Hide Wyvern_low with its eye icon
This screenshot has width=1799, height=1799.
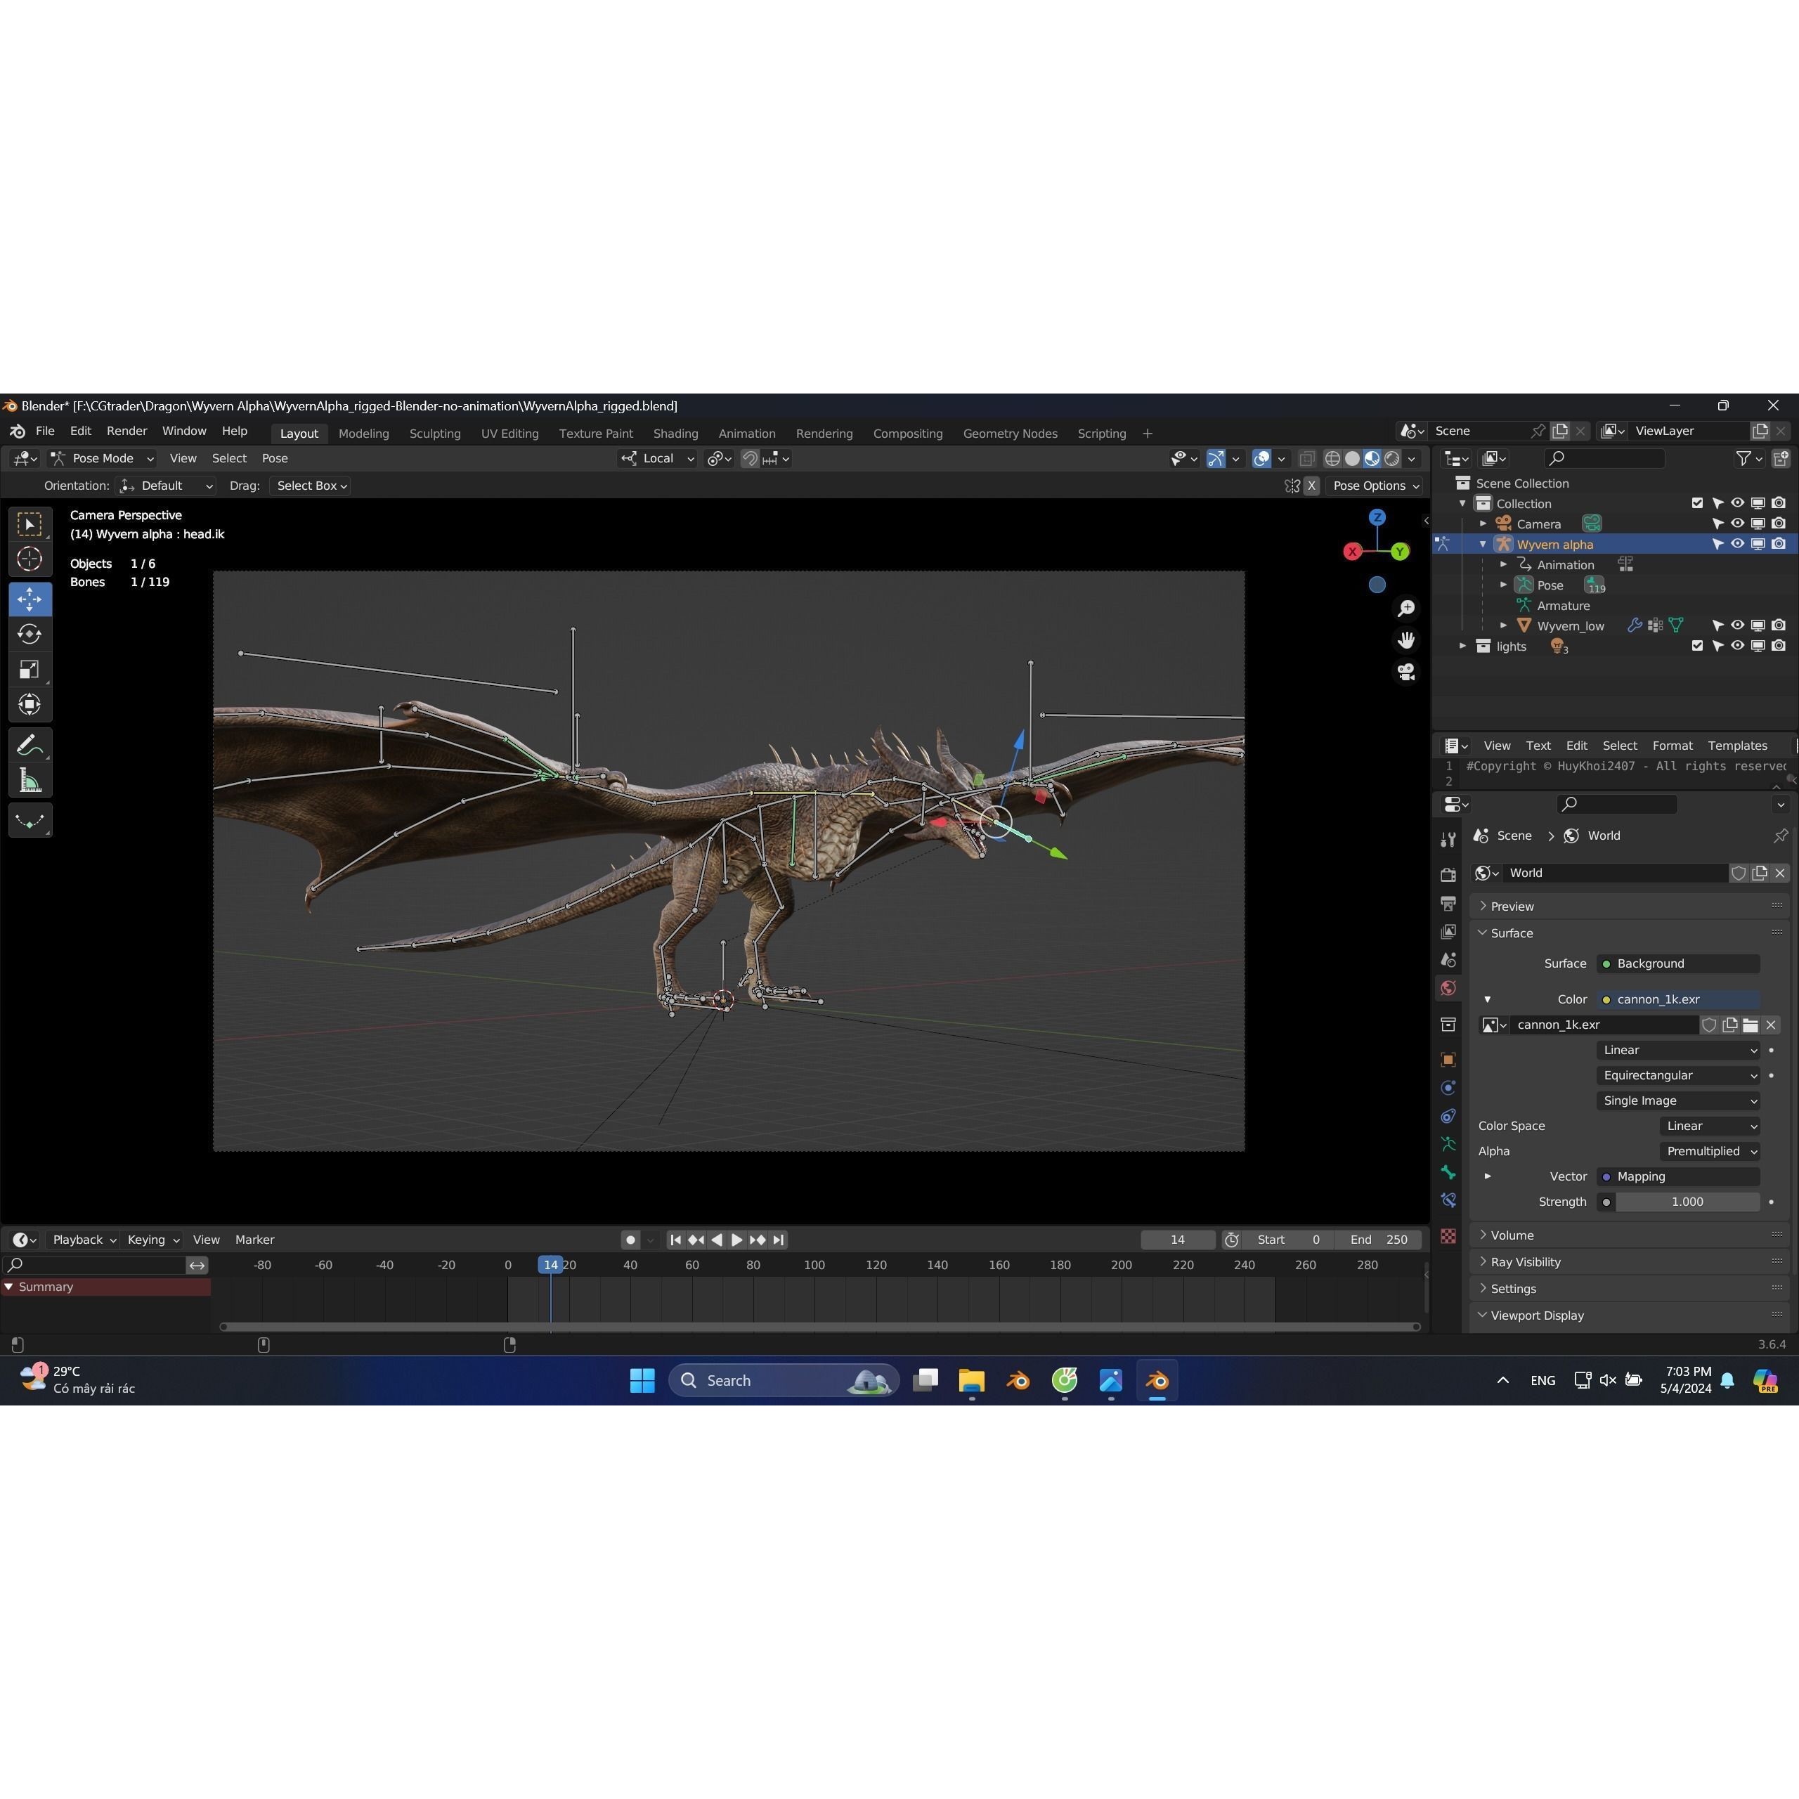[1738, 625]
